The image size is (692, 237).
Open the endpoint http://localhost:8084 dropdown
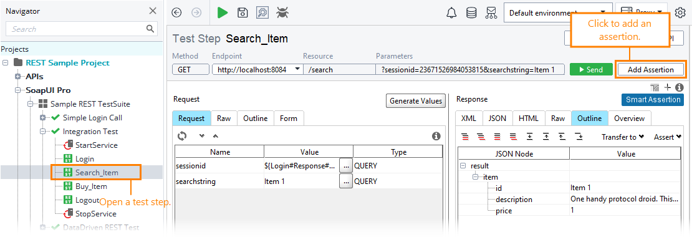257,69
